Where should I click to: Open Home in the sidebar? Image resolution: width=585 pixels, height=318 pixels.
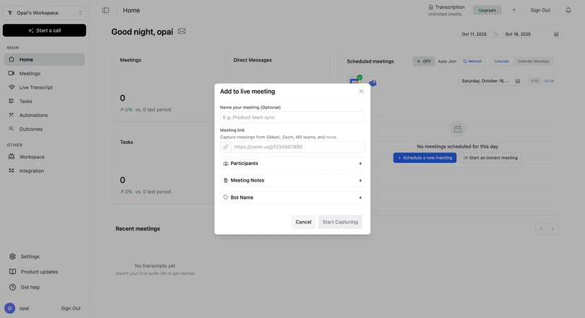pyautogui.click(x=45, y=59)
